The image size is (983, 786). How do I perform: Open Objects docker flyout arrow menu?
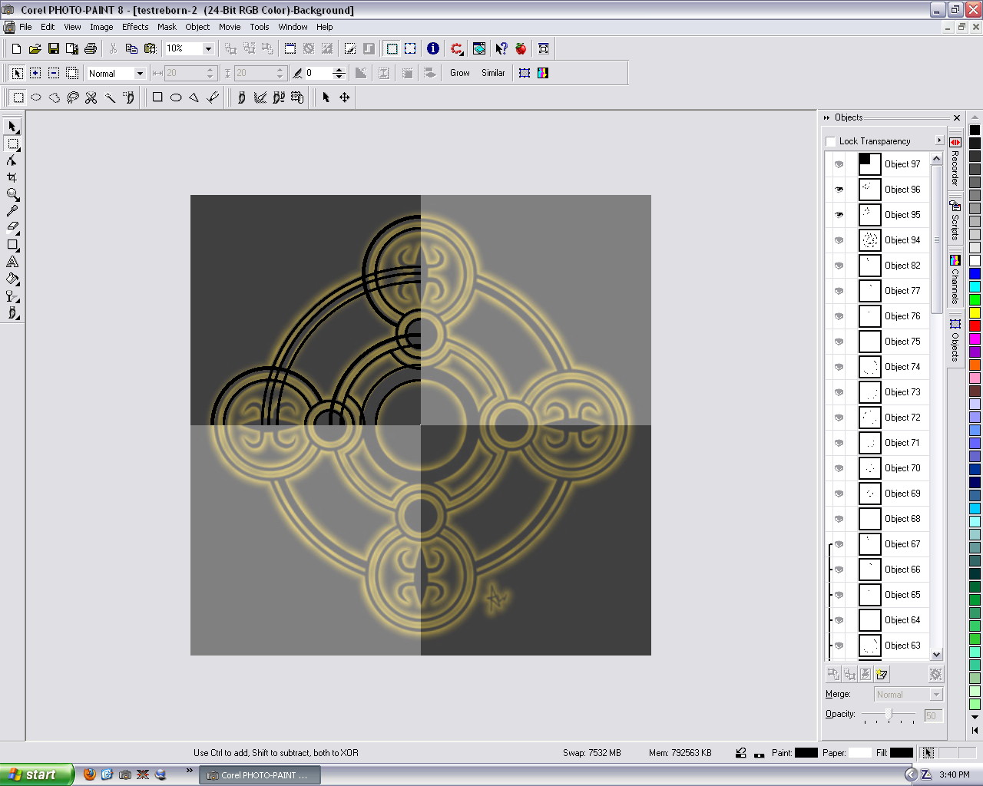[x=938, y=140]
